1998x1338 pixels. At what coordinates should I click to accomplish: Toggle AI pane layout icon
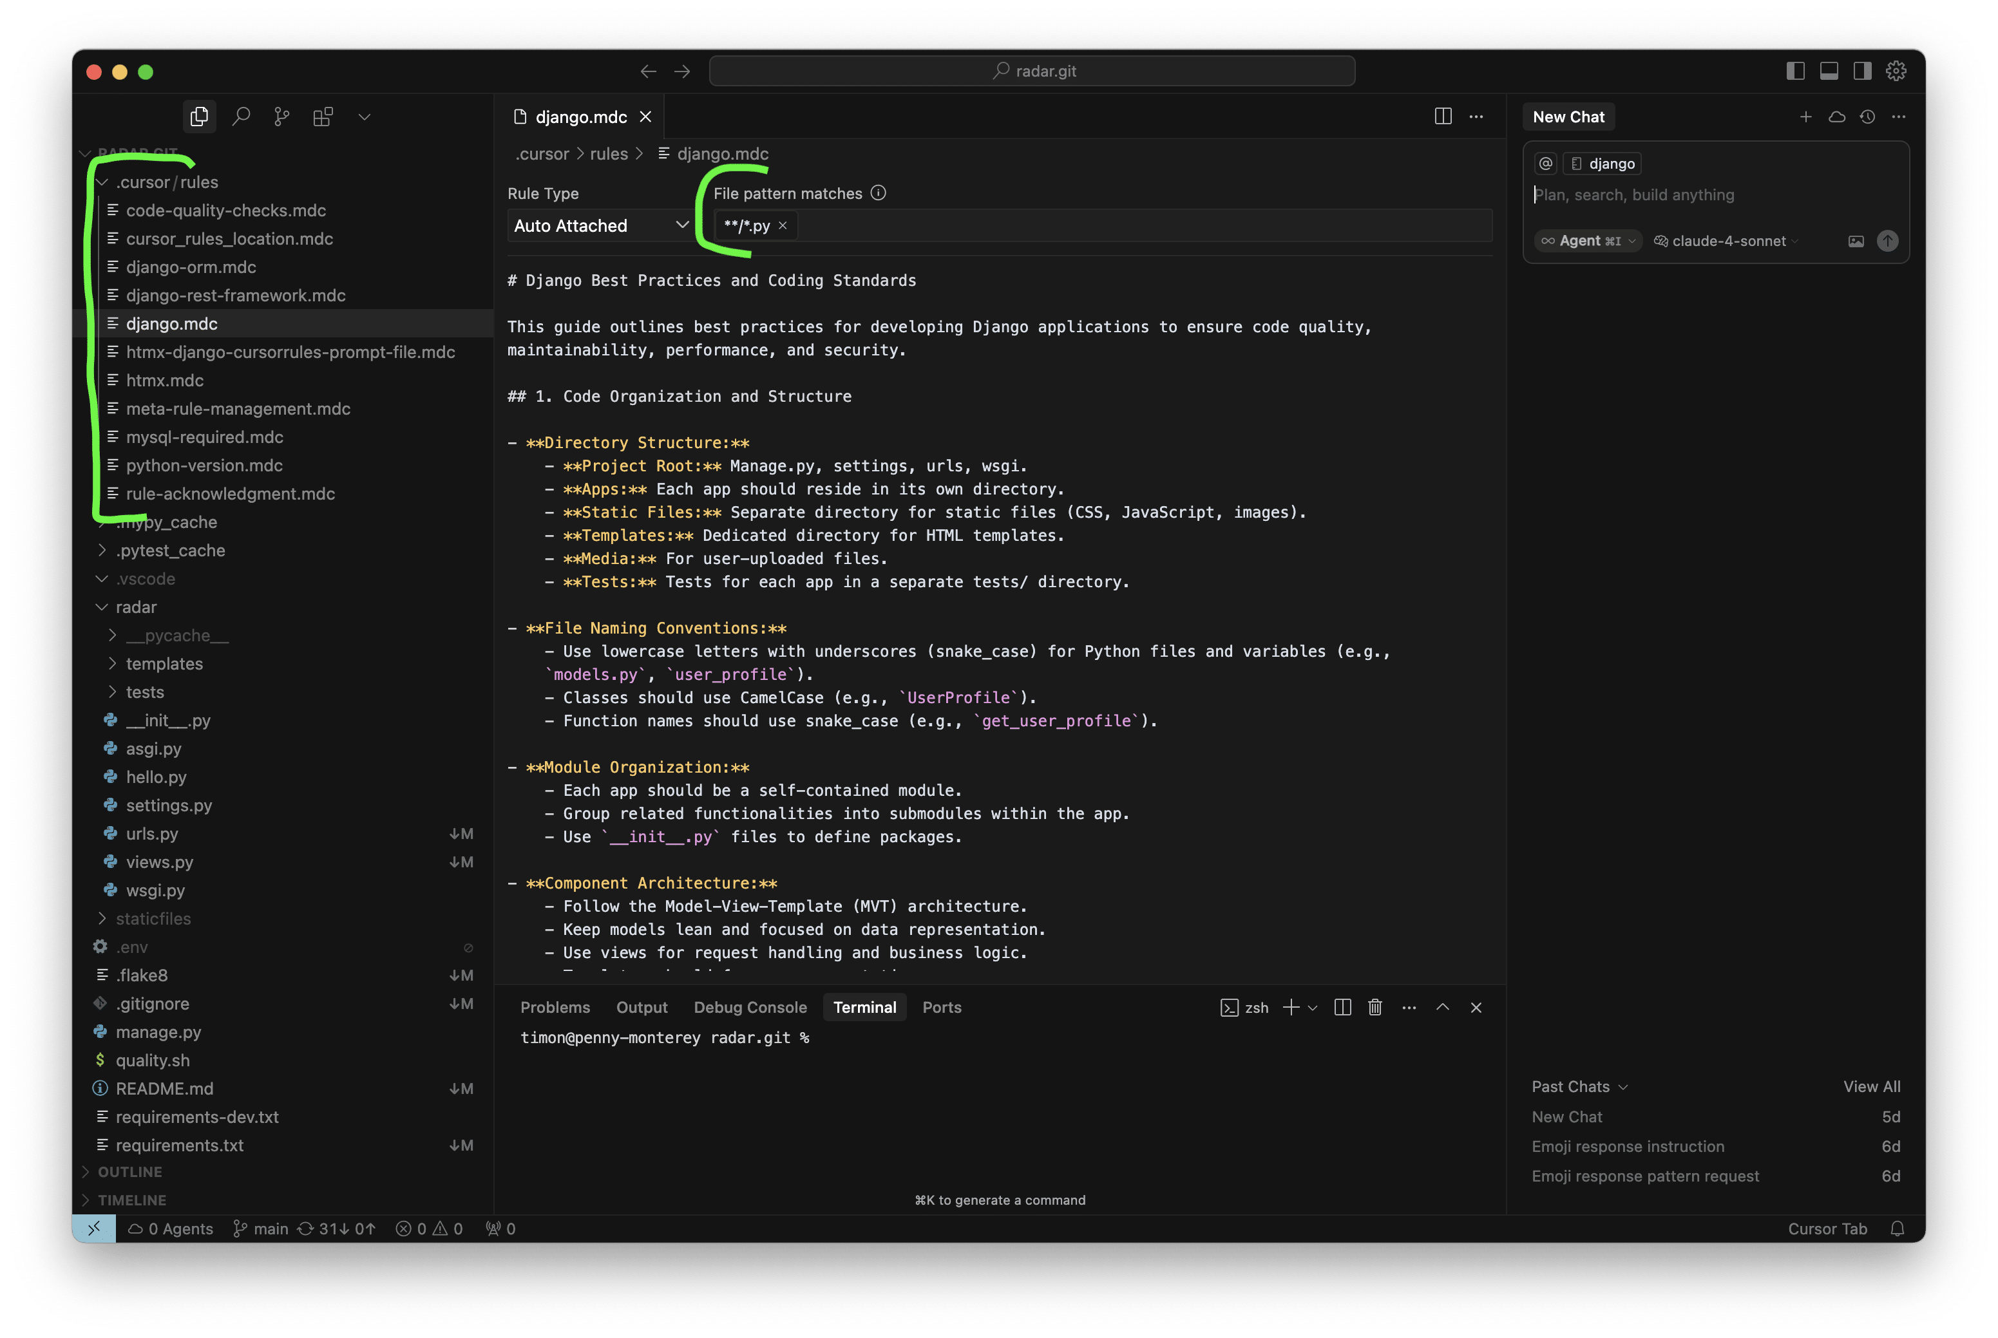point(1862,71)
